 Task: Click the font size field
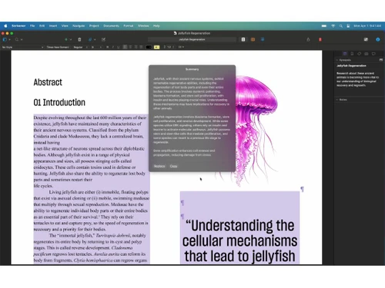tap(96, 47)
